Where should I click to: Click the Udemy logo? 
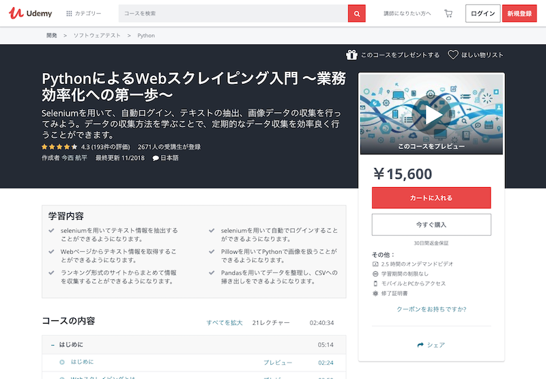[30, 13]
